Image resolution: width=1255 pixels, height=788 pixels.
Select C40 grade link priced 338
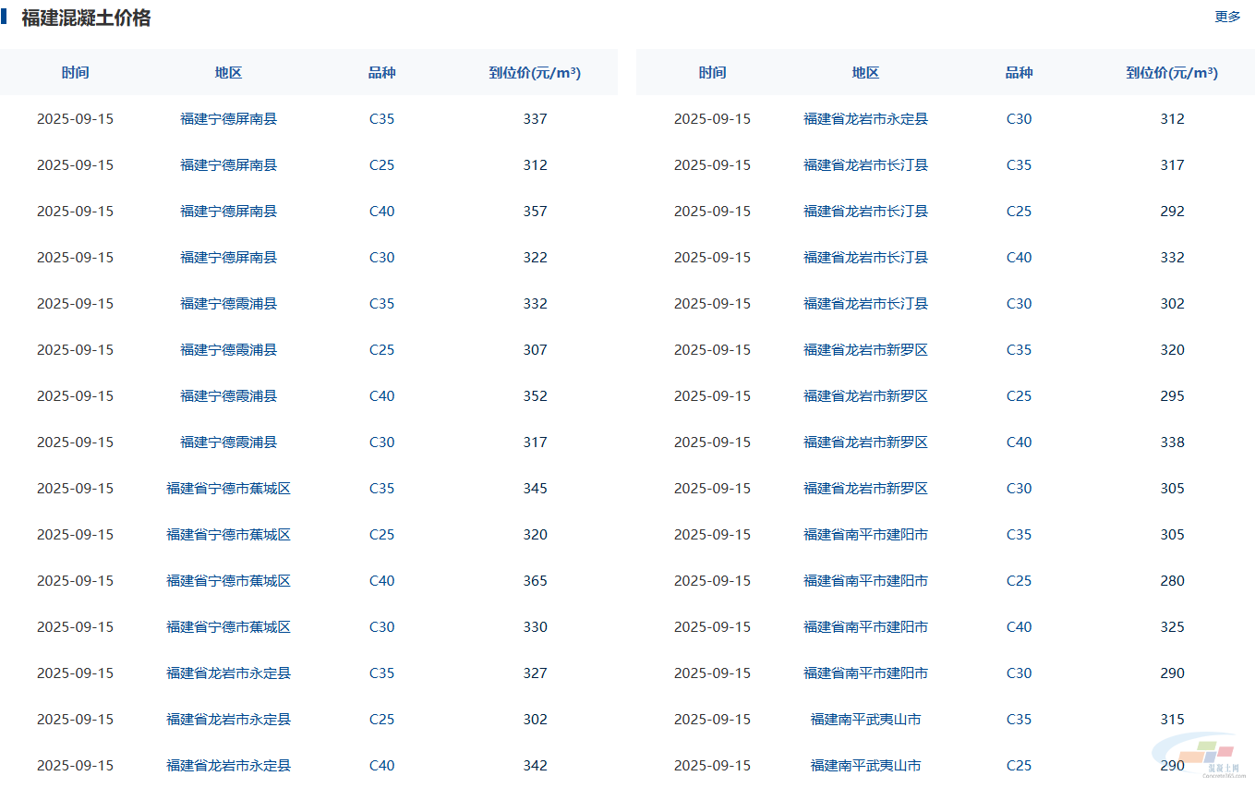tap(1019, 442)
